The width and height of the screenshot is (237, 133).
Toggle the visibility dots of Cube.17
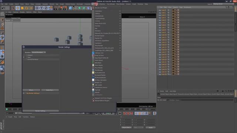pos(170,52)
